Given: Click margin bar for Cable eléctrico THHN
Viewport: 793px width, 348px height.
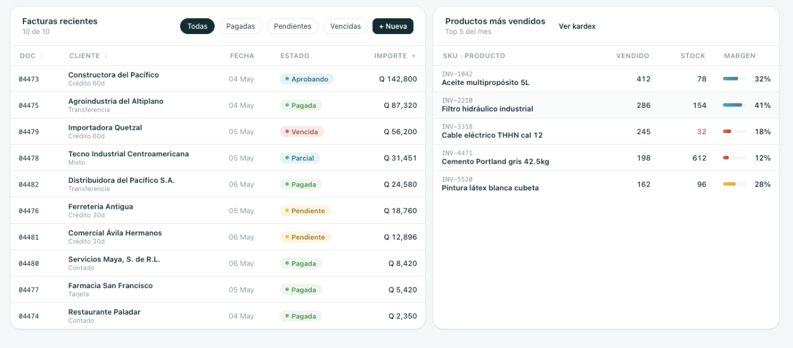Looking at the screenshot, I should point(734,132).
